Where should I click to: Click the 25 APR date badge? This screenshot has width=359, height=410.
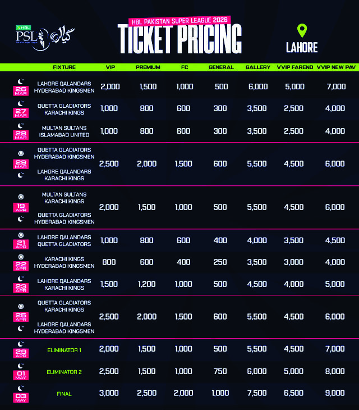click(x=20, y=317)
